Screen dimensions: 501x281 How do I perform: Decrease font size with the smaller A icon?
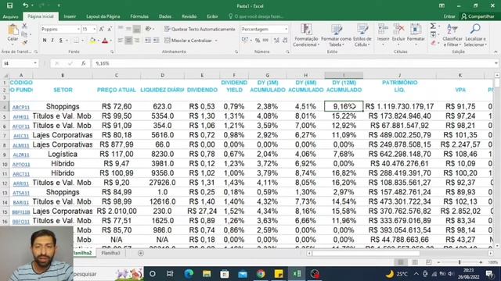click(110, 30)
